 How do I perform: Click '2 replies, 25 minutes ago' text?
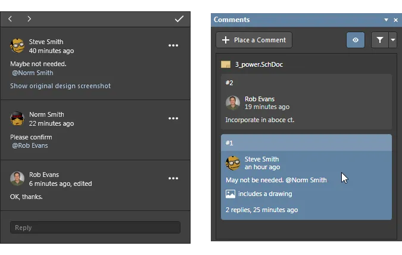pos(262,210)
